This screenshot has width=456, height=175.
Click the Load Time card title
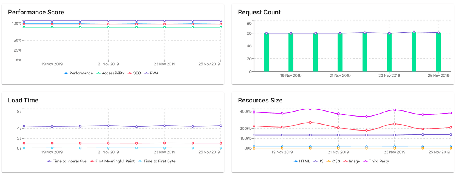(23, 101)
